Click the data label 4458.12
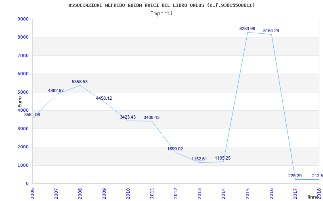Screen dimensions: 323x201 click(104, 98)
